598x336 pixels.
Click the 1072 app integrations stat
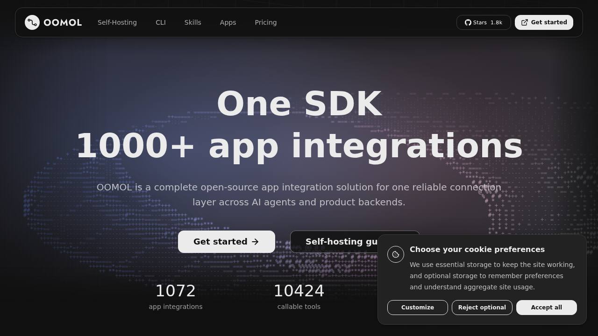(x=176, y=296)
